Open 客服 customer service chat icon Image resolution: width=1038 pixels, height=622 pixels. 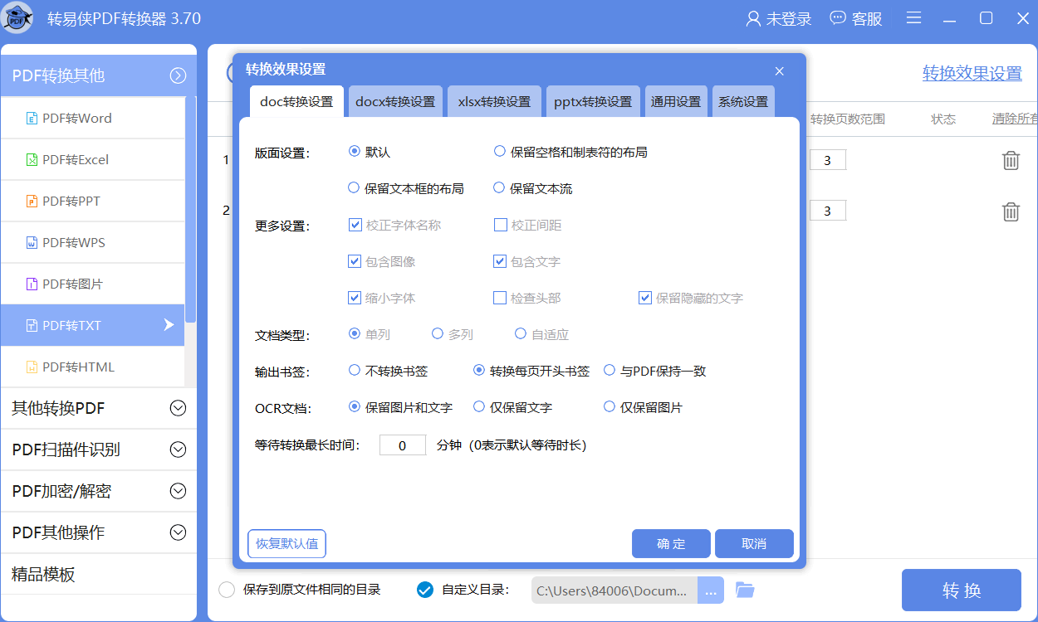click(839, 18)
